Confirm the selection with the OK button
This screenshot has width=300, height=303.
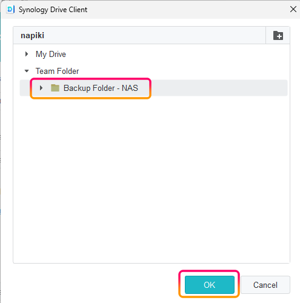210,285
